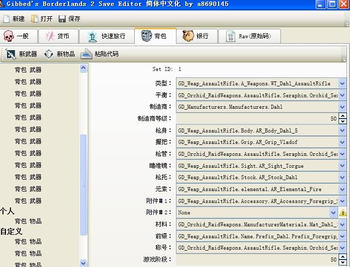The width and height of the screenshot is (350, 267).
Task: Select the 背包 物品 entry under 个人
Action: (x=28, y=221)
